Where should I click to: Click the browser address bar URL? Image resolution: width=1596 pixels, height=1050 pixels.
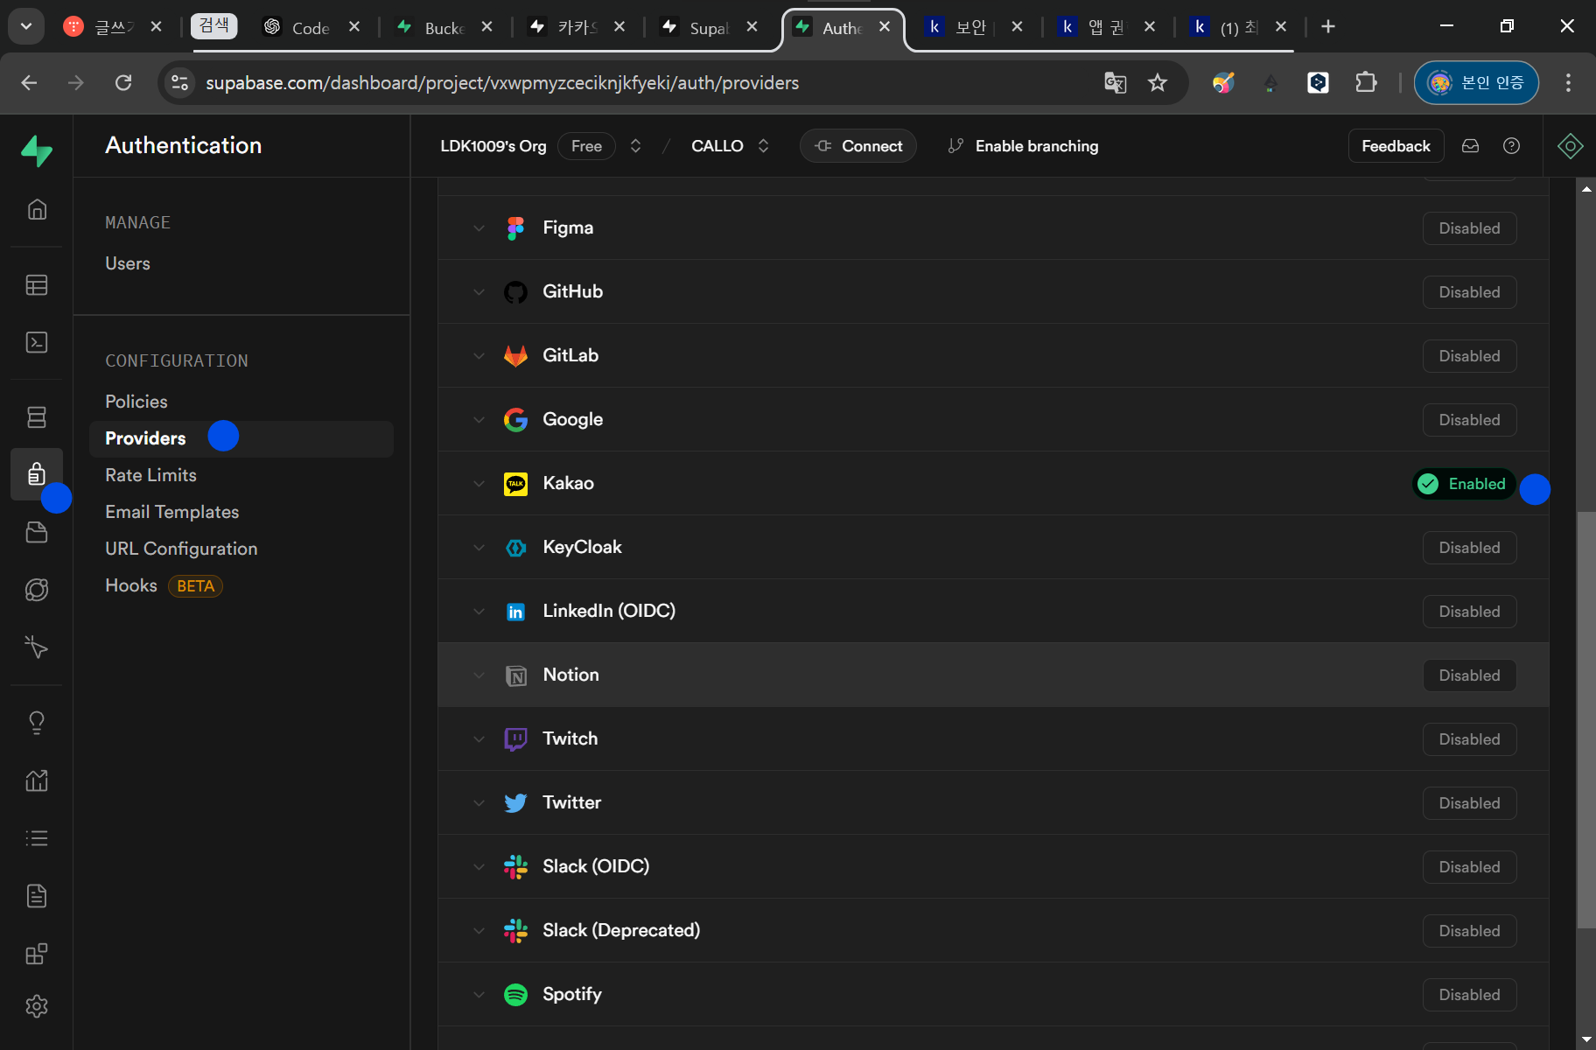click(502, 83)
